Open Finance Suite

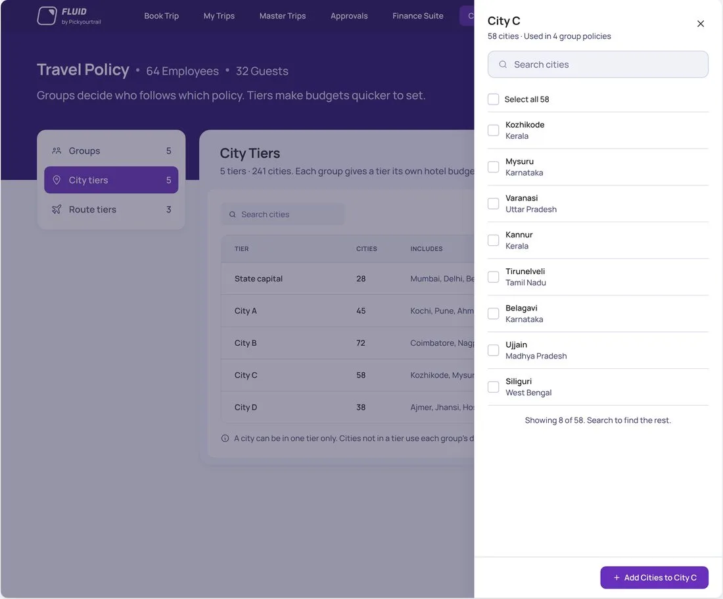tap(418, 16)
